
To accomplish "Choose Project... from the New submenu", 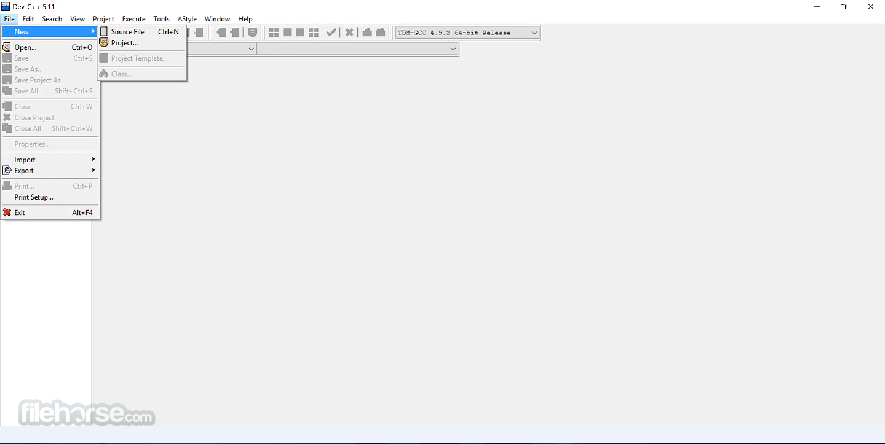I will click(141, 43).
